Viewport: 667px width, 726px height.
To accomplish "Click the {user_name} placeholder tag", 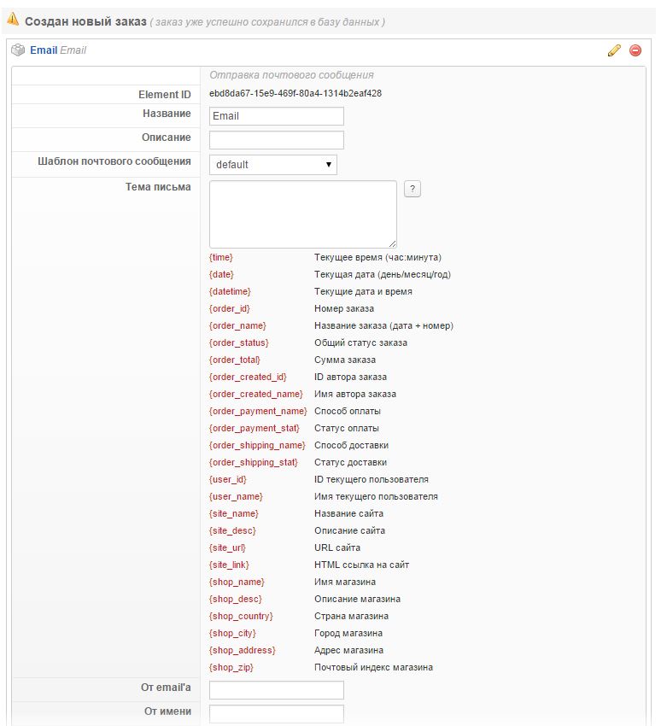I will 236,497.
